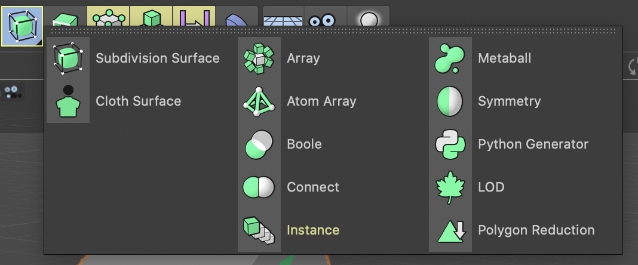638x265 pixels.
Task: Click the LOD maple leaf icon
Action: (450, 187)
